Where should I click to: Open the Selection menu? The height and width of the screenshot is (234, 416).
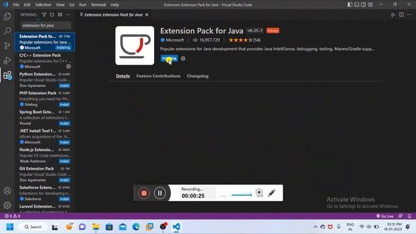coord(44,5)
